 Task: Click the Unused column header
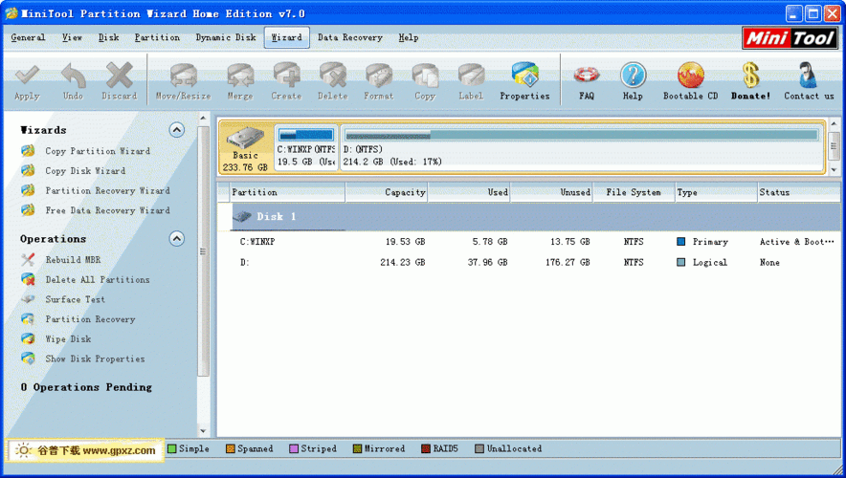click(552, 192)
